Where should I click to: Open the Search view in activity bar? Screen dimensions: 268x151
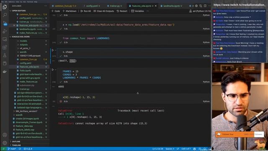point(5,15)
